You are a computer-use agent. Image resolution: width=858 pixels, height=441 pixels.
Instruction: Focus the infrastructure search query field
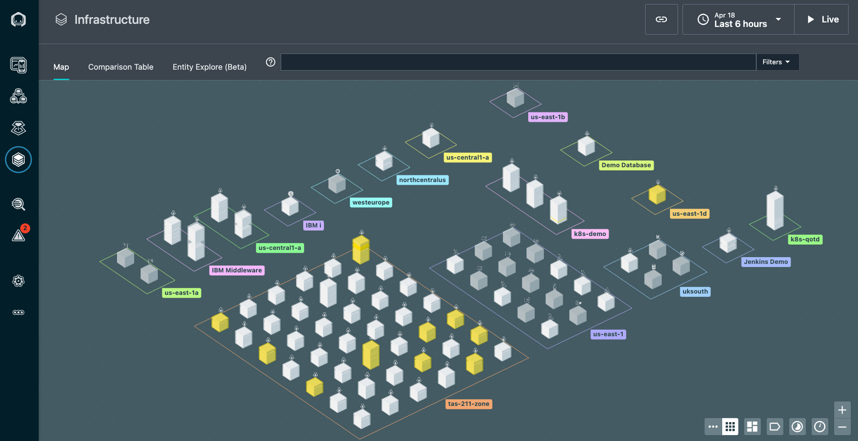pos(518,62)
